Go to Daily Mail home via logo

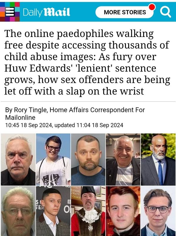pyautogui.click(x=46, y=12)
